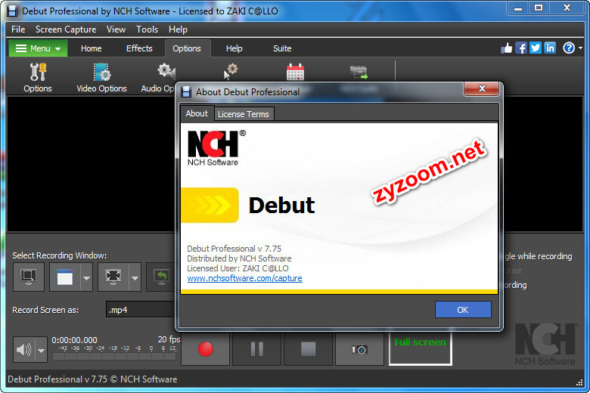Image resolution: width=590 pixels, height=393 pixels.
Task: Stop the recording
Action: point(309,349)
